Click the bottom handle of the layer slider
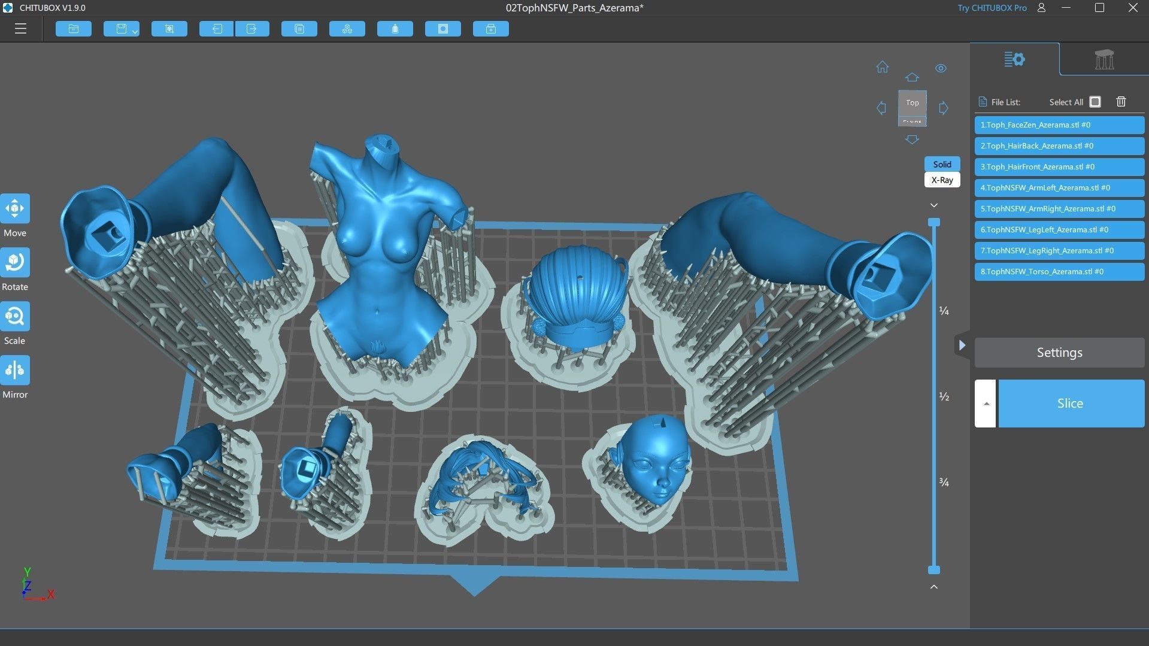This screenshot has width=1149, height=646. point(933,570)
